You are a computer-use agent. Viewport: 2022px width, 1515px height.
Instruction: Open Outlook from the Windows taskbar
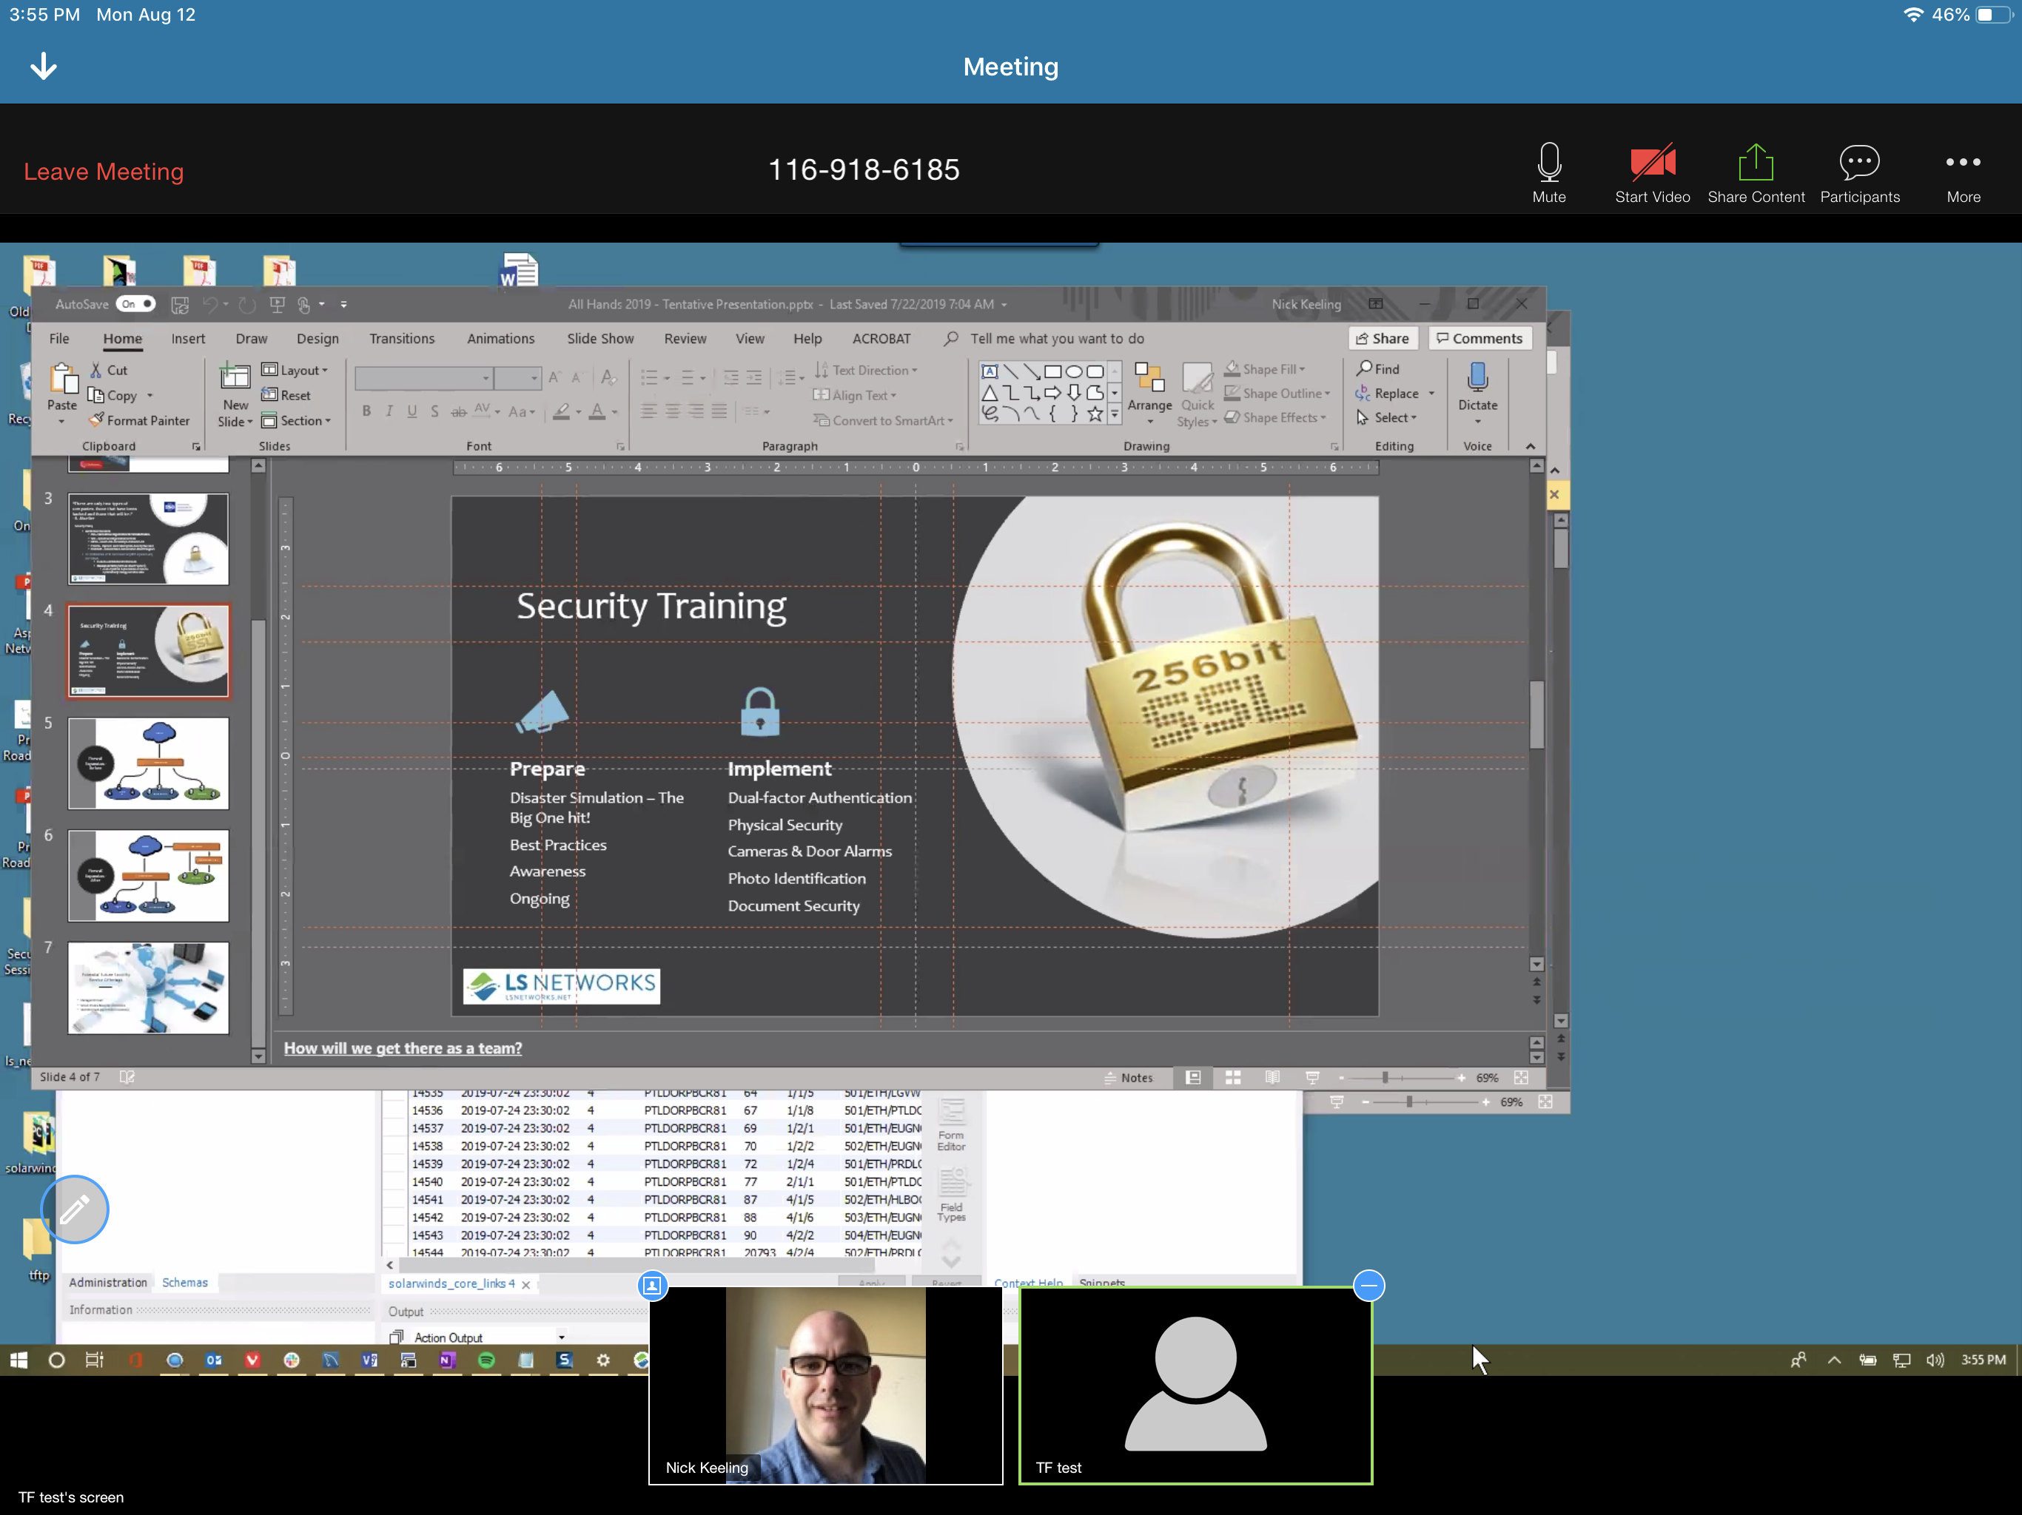214,1360
